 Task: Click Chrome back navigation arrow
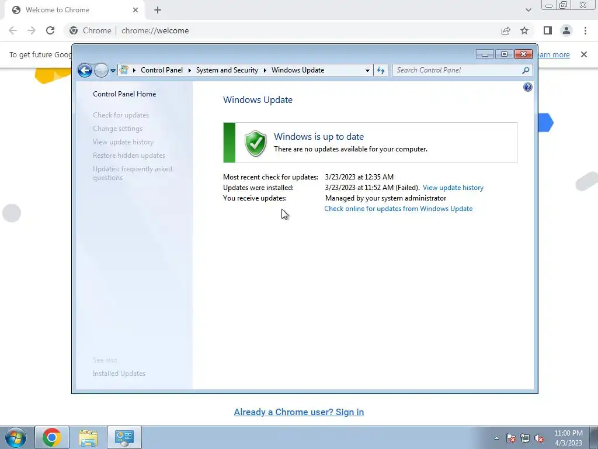click(x=13, y=30)
